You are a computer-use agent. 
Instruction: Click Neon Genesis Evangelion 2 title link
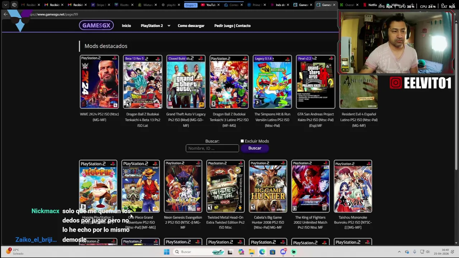[183, 223]
